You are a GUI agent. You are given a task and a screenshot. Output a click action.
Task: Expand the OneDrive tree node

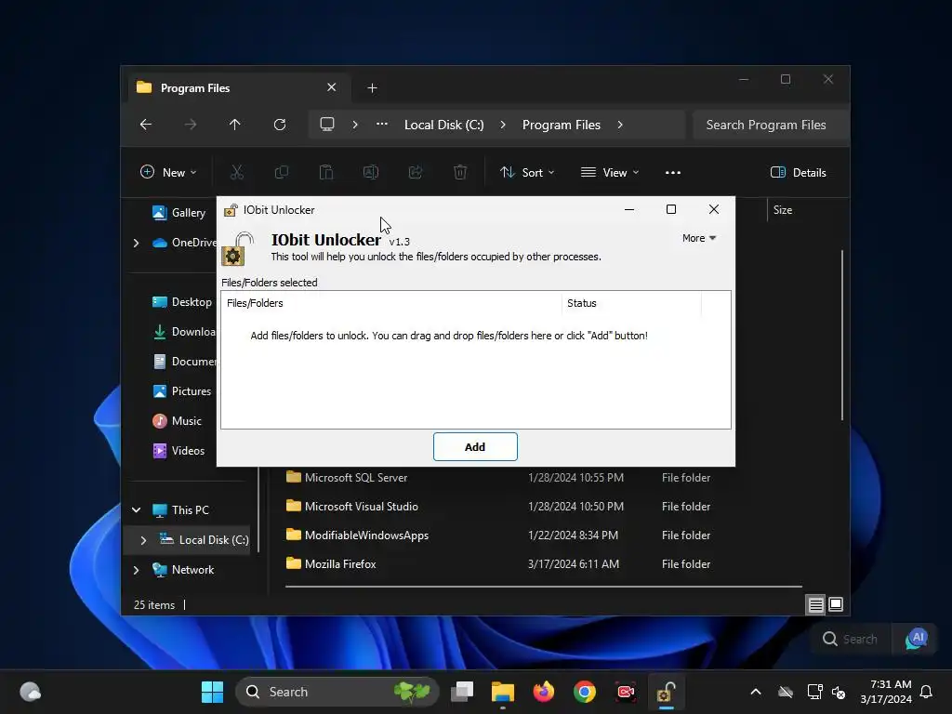point(136,243)
